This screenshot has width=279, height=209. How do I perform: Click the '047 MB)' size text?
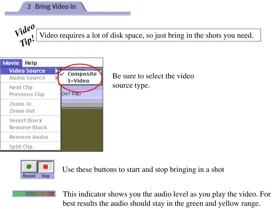point(71,94)
